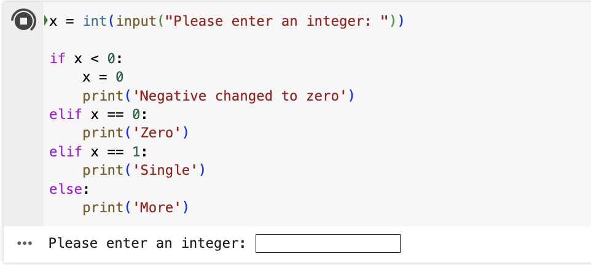The height and width of the screenshot is (265, 591).
Task: Click the 'if x < 0:' line
Action: tap(87, 58)
